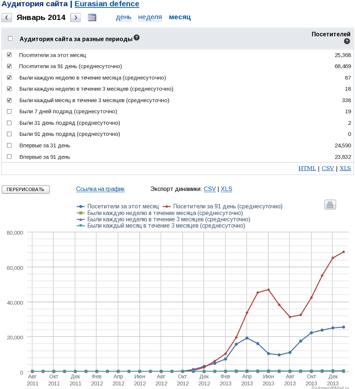The height and width of the screenshot is (389, 355).
Task: Toggle legend Были каждую неделю в течение месяца
Action: coord(160,213)
